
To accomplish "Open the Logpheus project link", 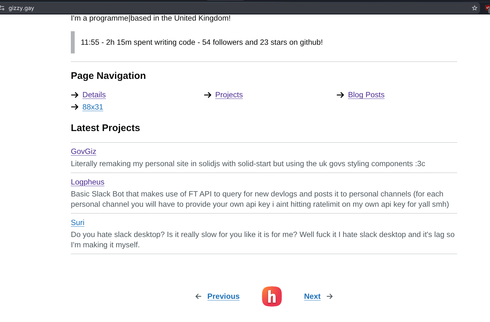I will [x=88, y=182].
